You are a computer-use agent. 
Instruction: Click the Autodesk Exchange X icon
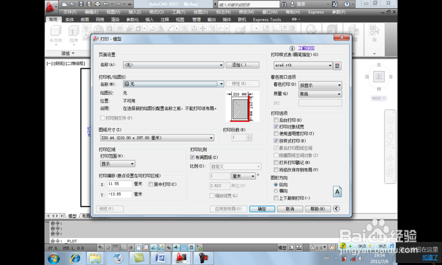(335, 4)
